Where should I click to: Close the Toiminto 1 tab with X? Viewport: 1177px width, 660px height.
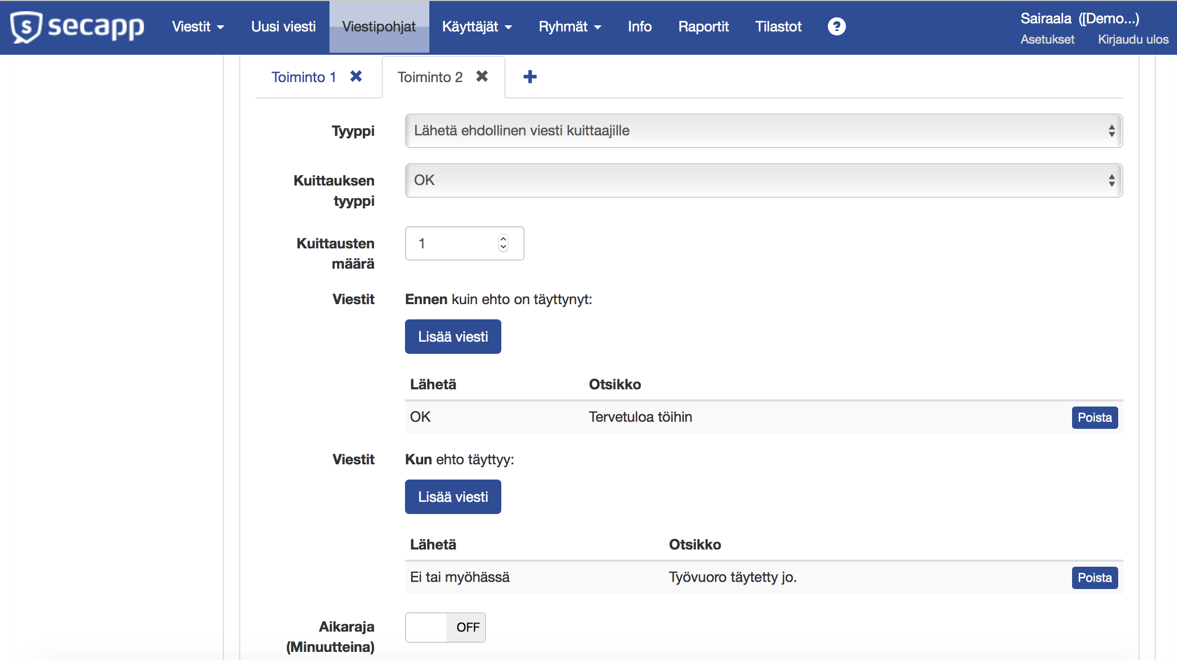click(356, 76)
